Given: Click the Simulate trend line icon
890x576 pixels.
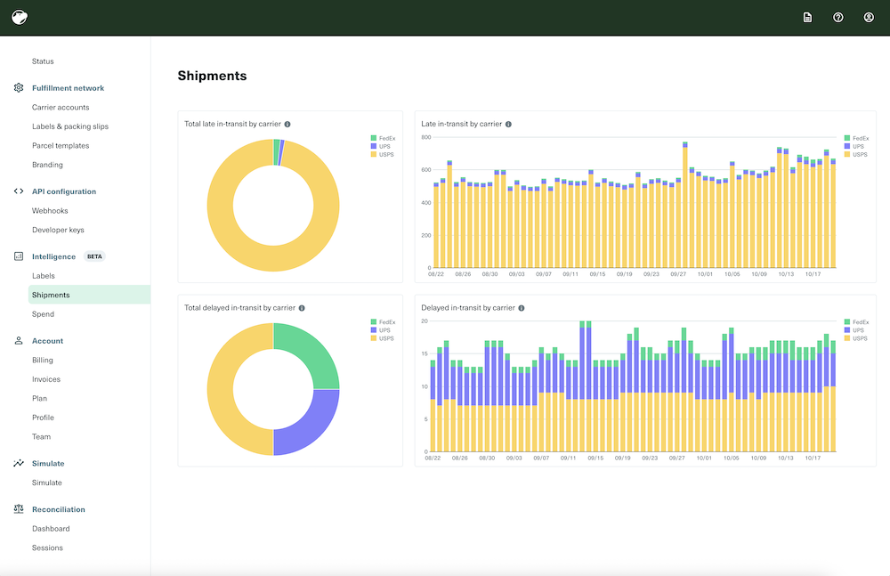Looking at the screenshot, I should pos(19,463).
